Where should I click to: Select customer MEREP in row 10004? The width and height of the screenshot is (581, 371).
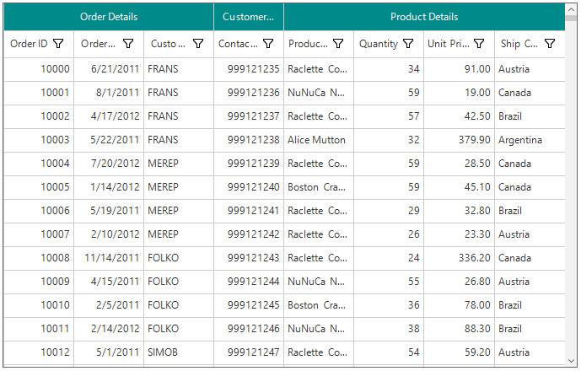(179, 164)
